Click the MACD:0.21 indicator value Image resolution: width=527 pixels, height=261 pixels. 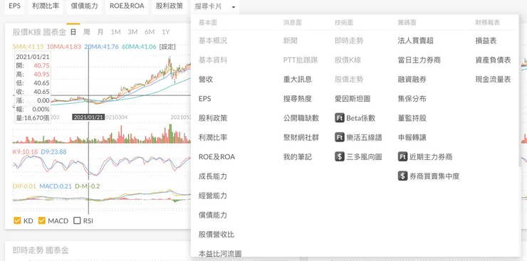56,186
